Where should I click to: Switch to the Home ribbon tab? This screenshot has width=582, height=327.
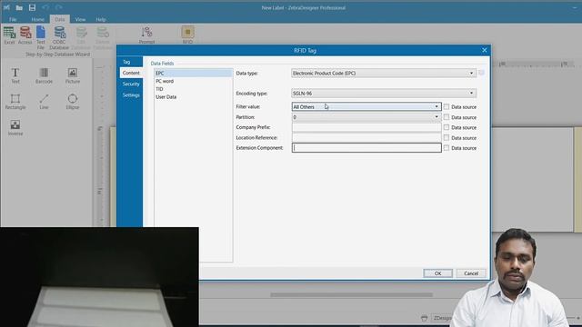pyautogui.click(x=37, y=19)
